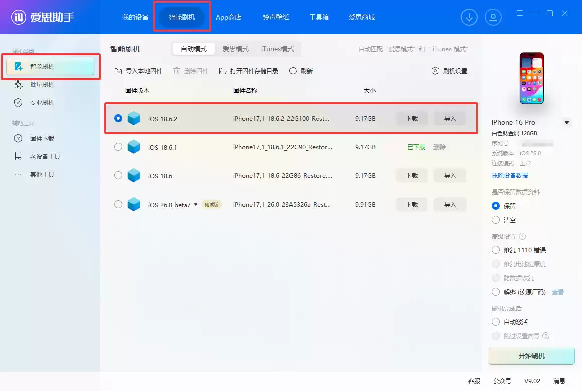This screenshot has height=391, width=582.
Task: Open the user account profile icon
Action: (x=493, y=17)
